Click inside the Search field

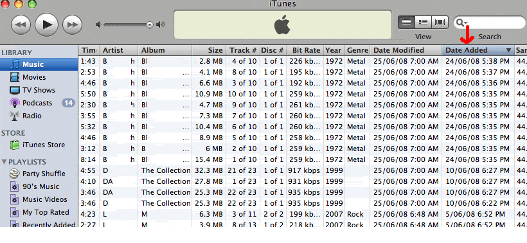click(x=496, y=23)
